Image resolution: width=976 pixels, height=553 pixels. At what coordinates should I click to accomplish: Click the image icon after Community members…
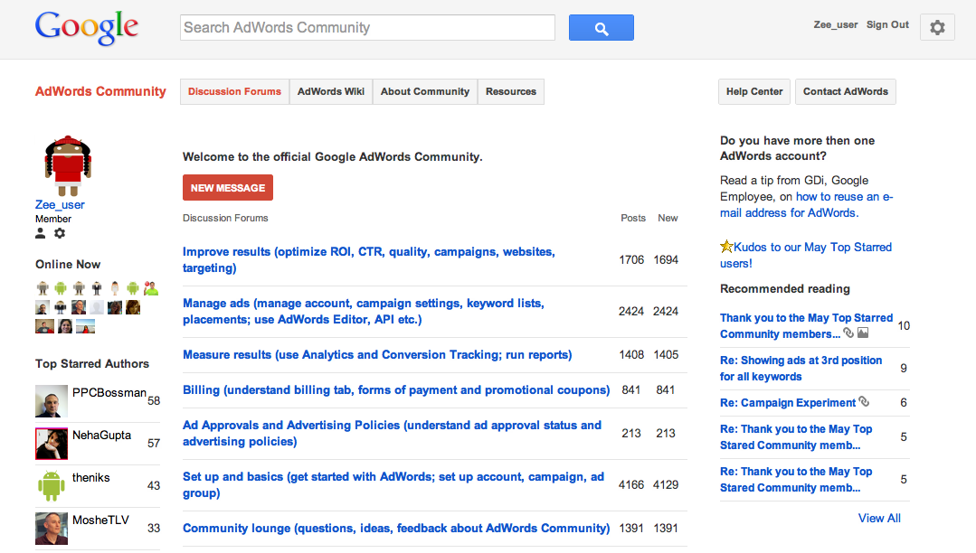pyautogui.click(x=863, y=333)
